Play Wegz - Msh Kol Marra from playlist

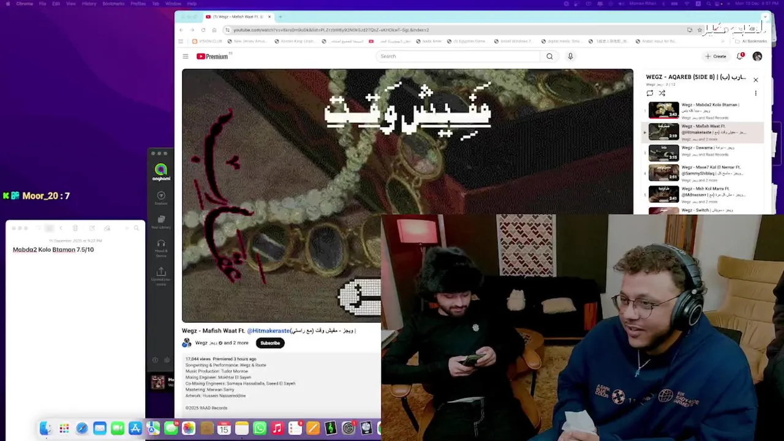point(703,195)
